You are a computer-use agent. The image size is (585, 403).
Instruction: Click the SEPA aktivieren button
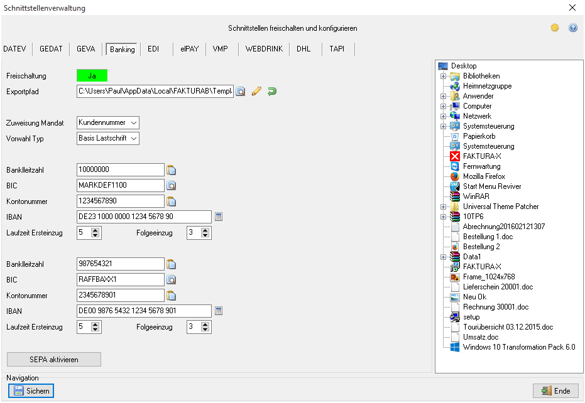pyautogui.click(x=54, y=360)
